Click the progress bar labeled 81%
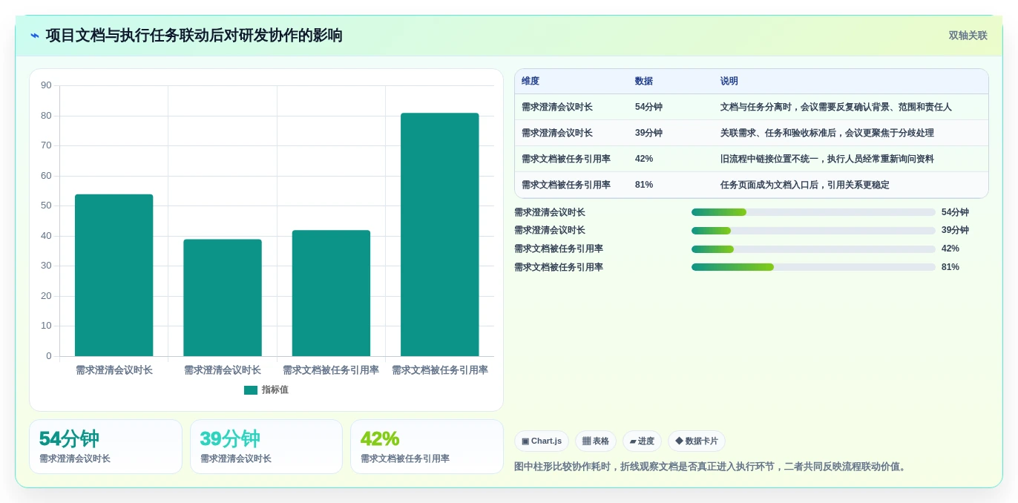Screen dimensions: 1018x503 coord(813,267)
